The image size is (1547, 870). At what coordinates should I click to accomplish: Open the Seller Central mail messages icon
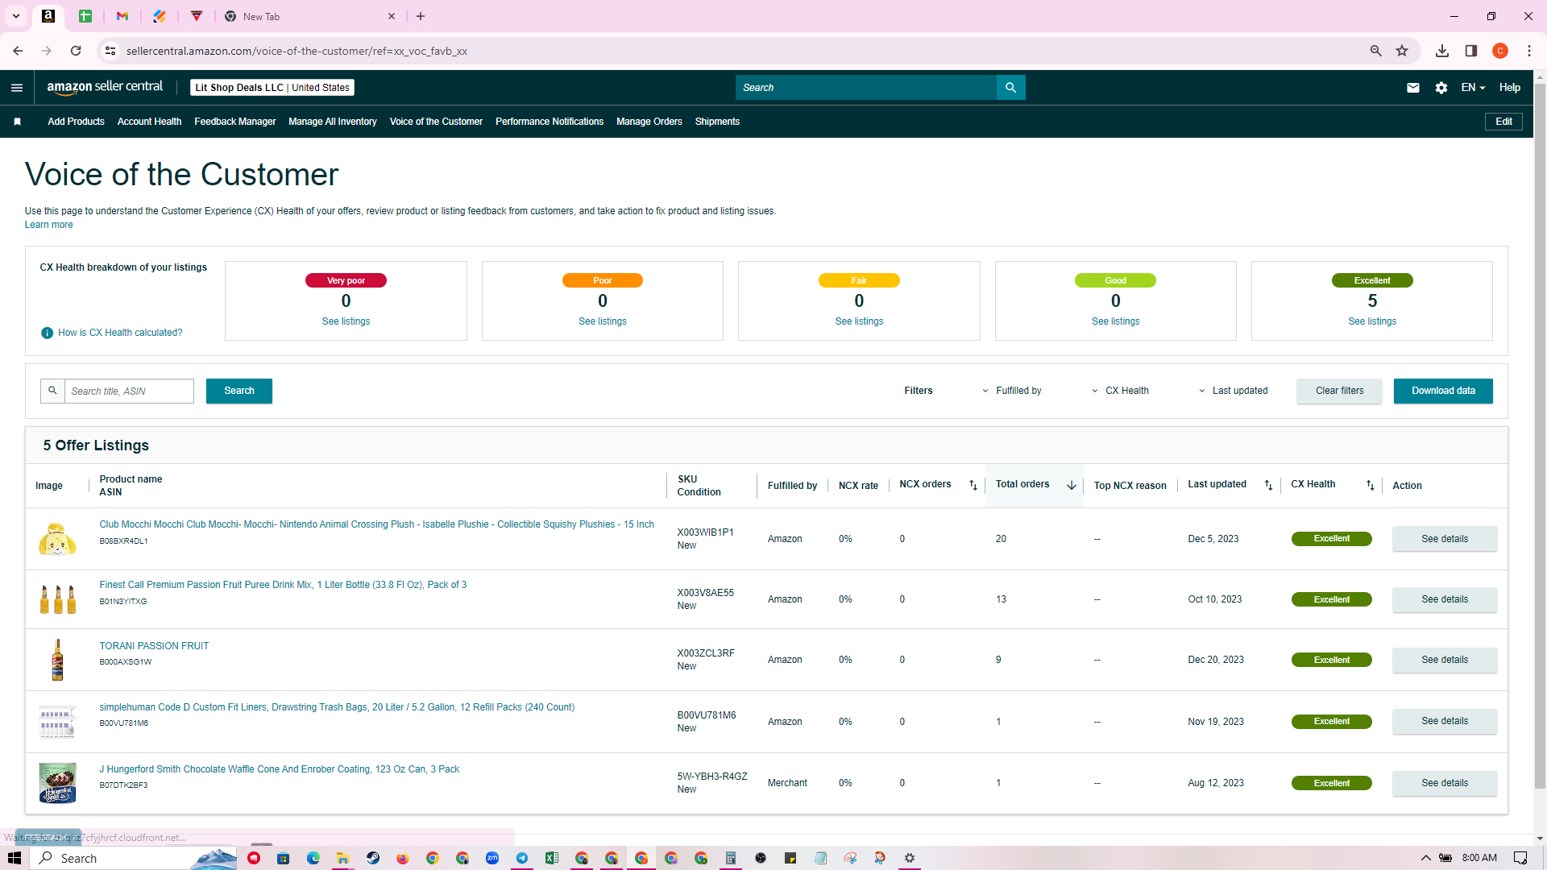point(1413,88)
